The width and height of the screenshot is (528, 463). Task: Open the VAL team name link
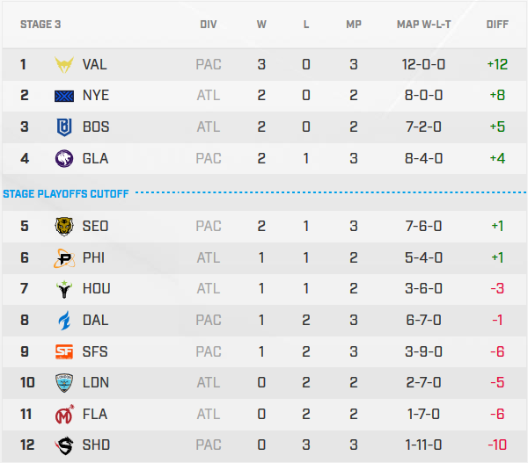point(95,64)
